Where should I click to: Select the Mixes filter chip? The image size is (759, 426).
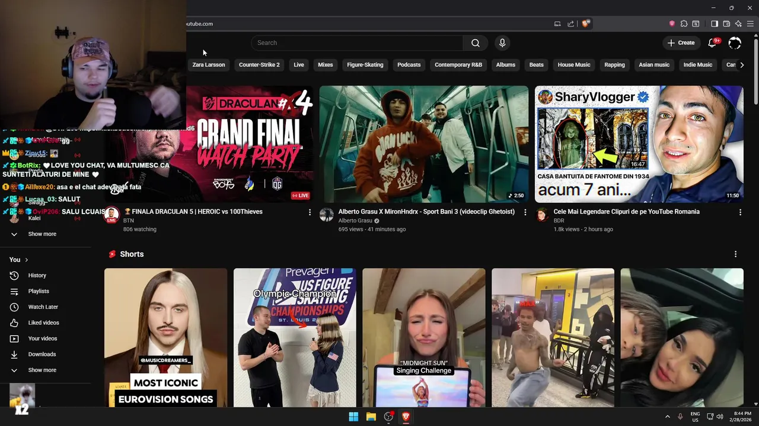(x=326, y=64)
